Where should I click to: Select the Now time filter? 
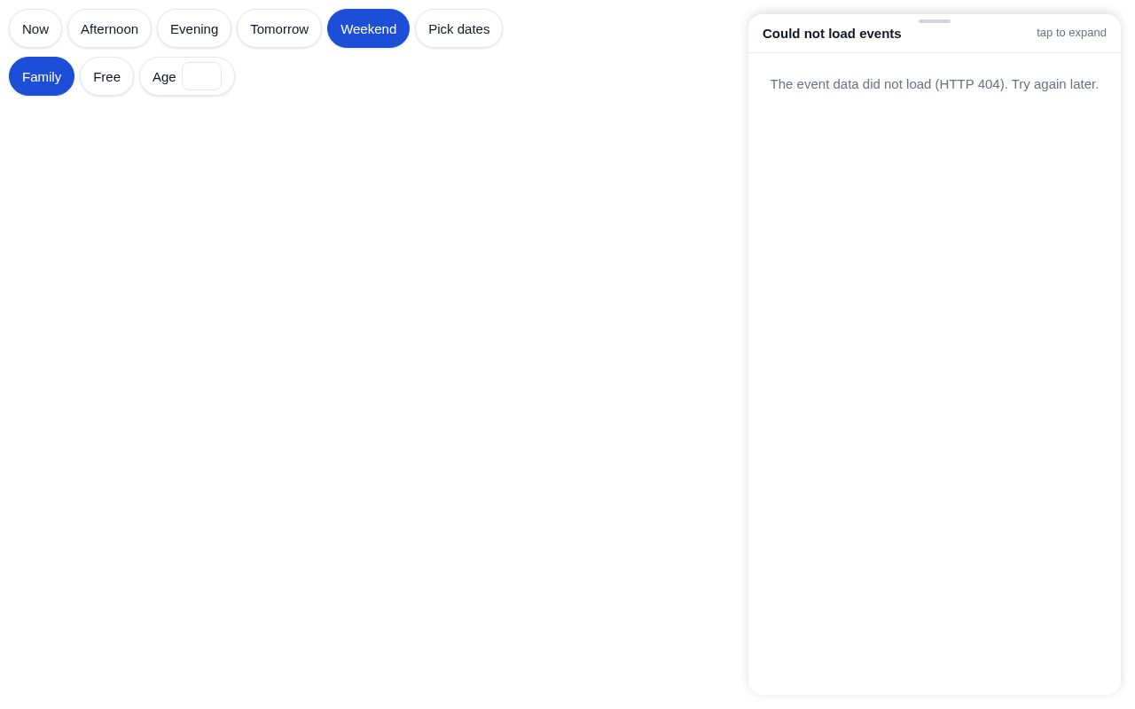tap(35, 28)
